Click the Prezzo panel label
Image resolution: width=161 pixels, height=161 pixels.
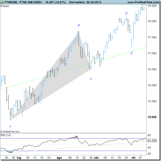pos(5,6)
